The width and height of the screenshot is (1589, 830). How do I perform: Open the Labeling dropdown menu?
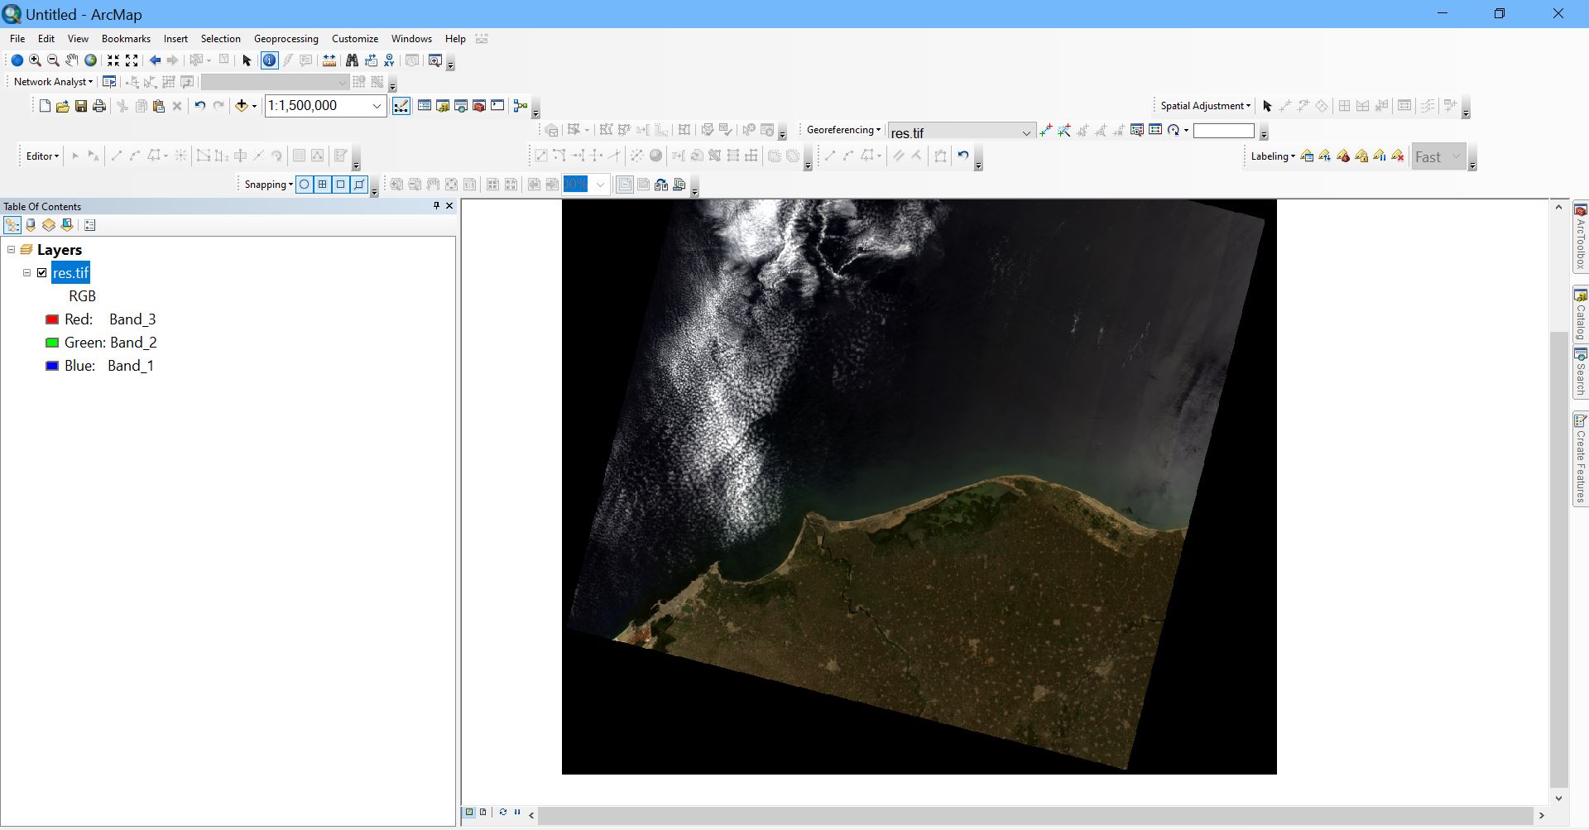point(1273,156)
